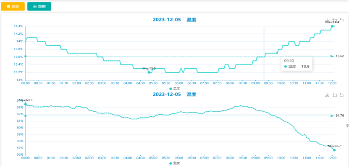The image size is (349, 167).
Task: Select the Min:13.2 temperature low point
Action: (x=149, y=72)
